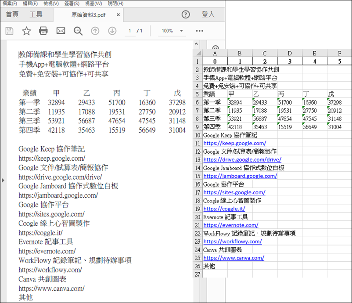Viewport: 352px width, 303px height.
Task: Select column A header in Excel
Action: point(215,53)
